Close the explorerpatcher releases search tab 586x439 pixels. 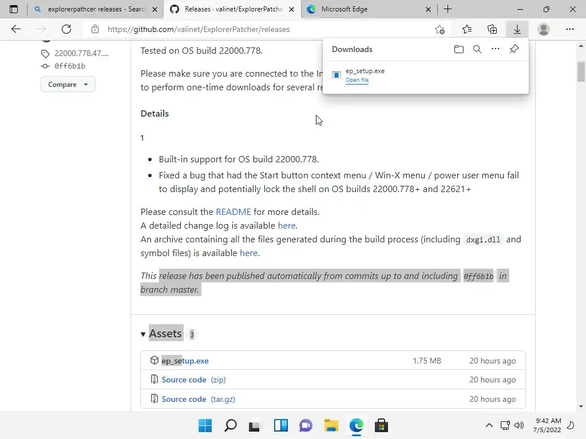(155, 9)
